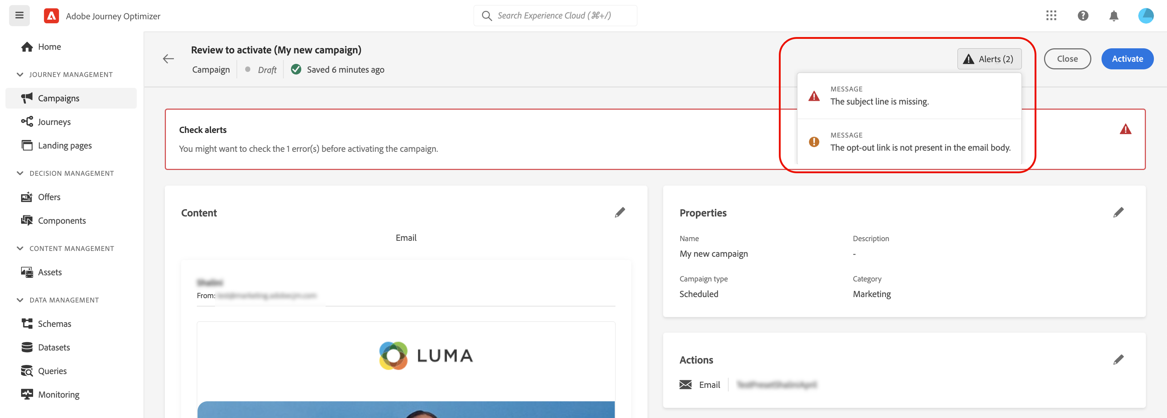Open Journeys in the sidebar

[54, 122]
